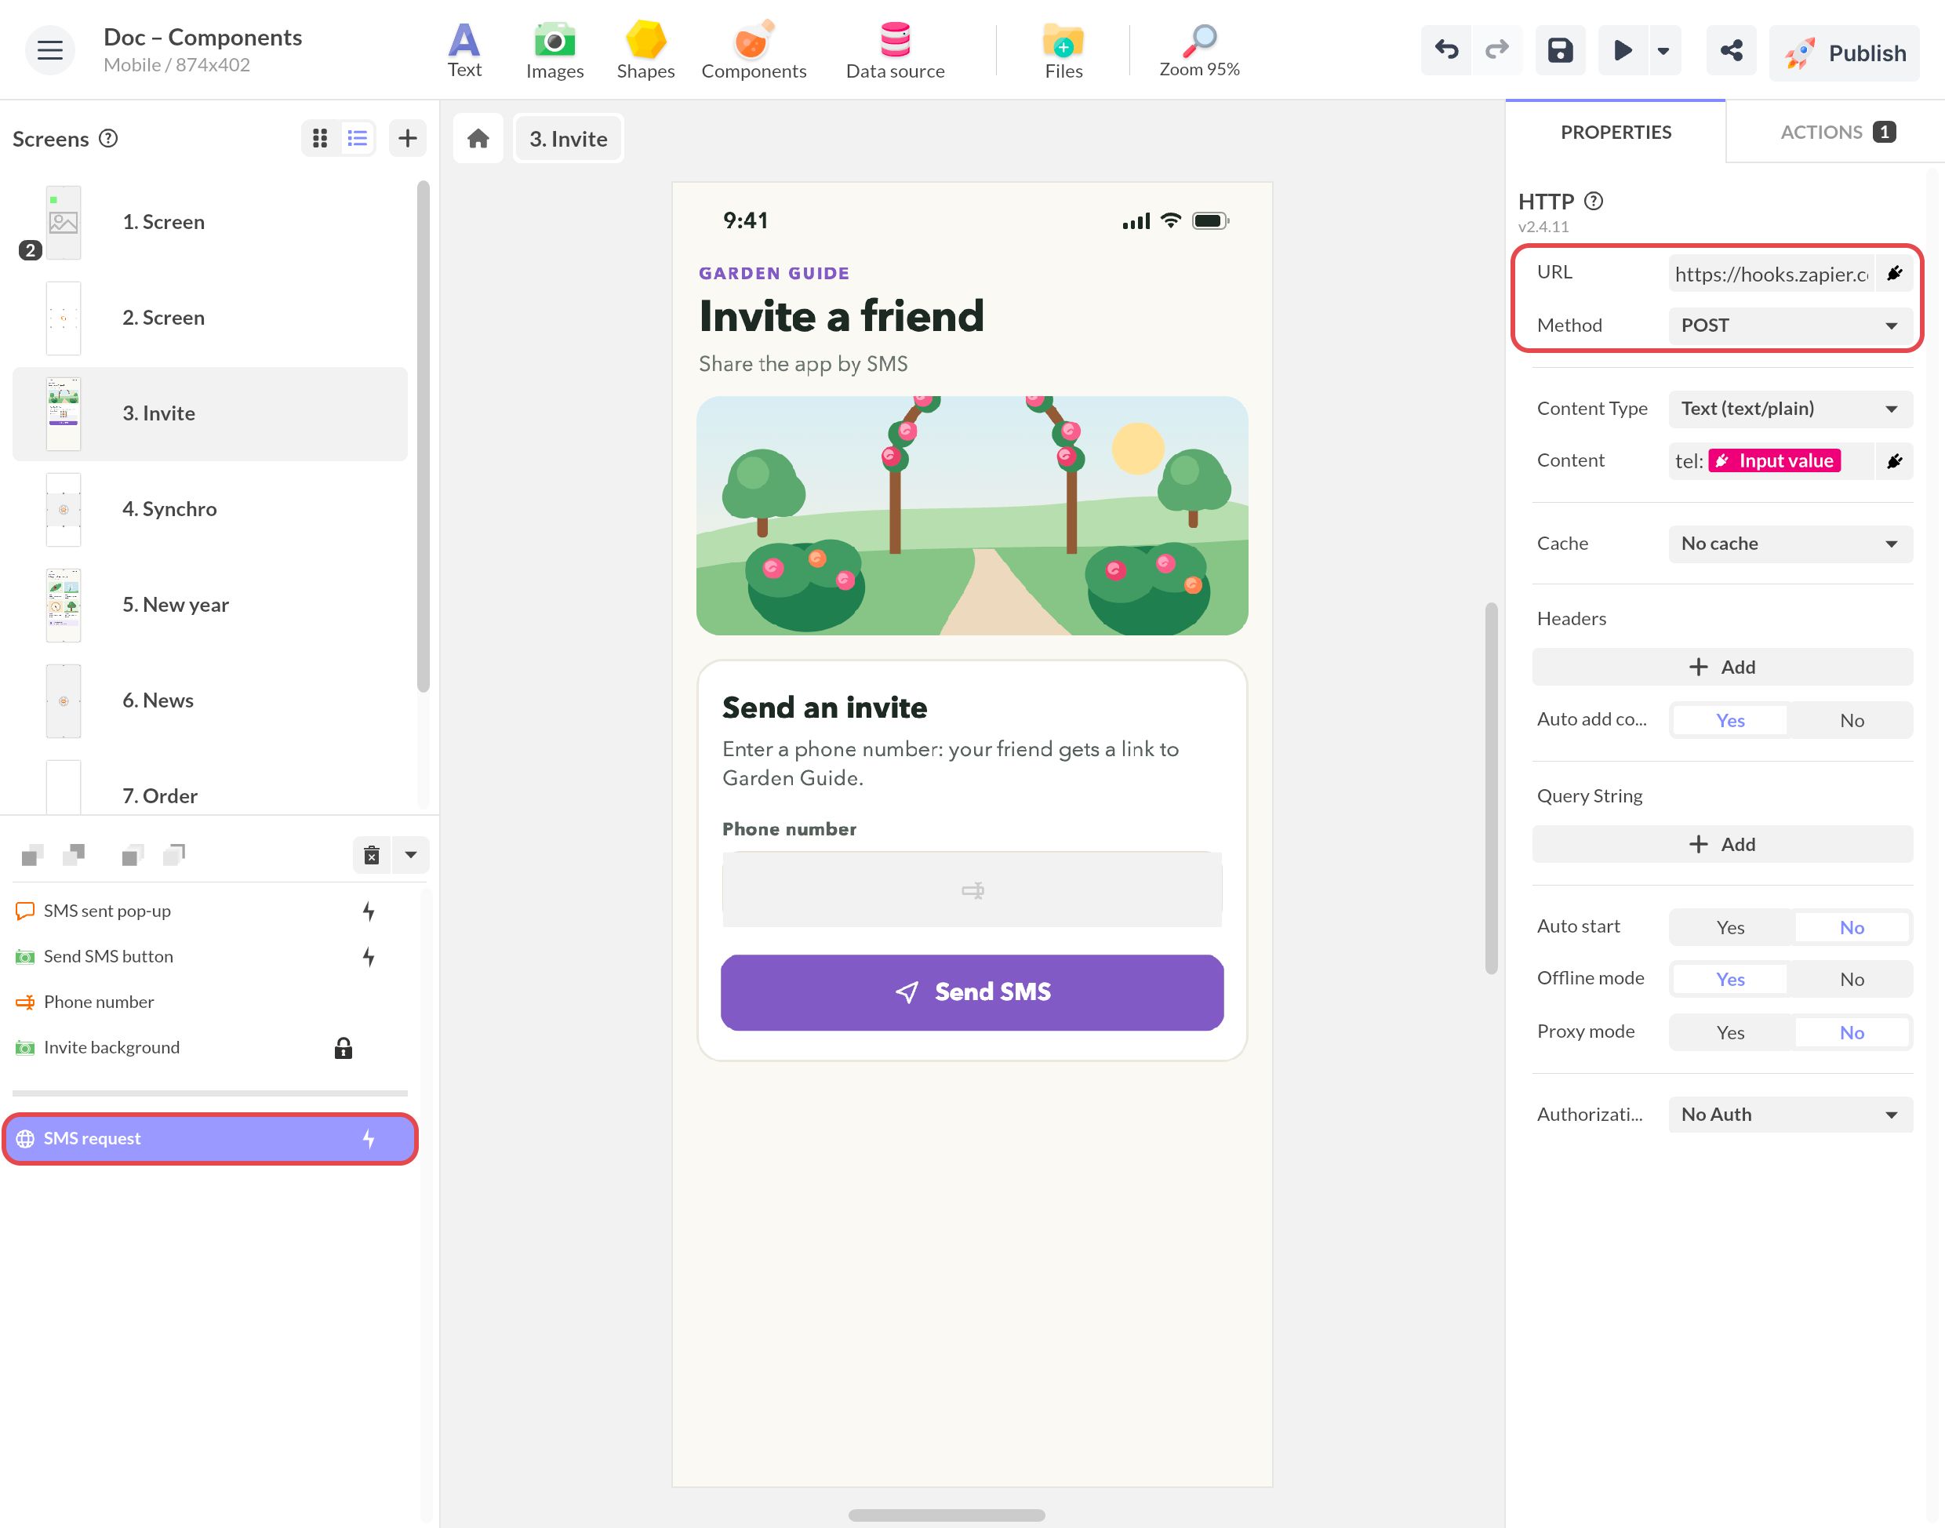Open the Zoom 95% control
The image size is (1945, 1528).
point(1199,50)
